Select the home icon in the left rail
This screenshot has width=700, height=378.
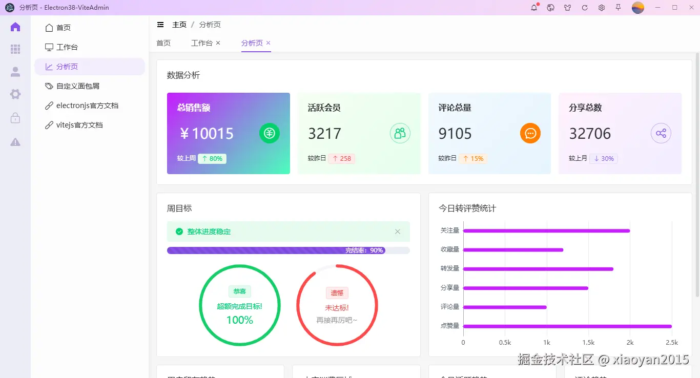point(15,27)
